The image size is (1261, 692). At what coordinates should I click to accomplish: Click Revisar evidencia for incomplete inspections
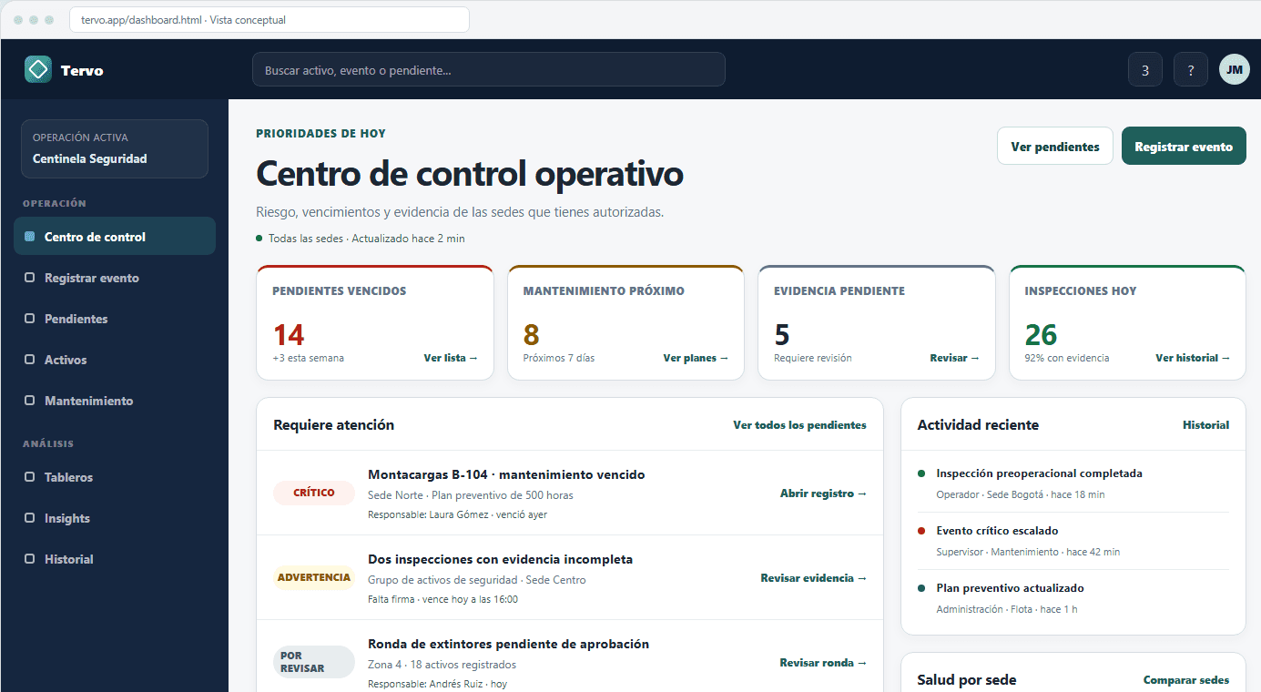(x=814, y=578)
